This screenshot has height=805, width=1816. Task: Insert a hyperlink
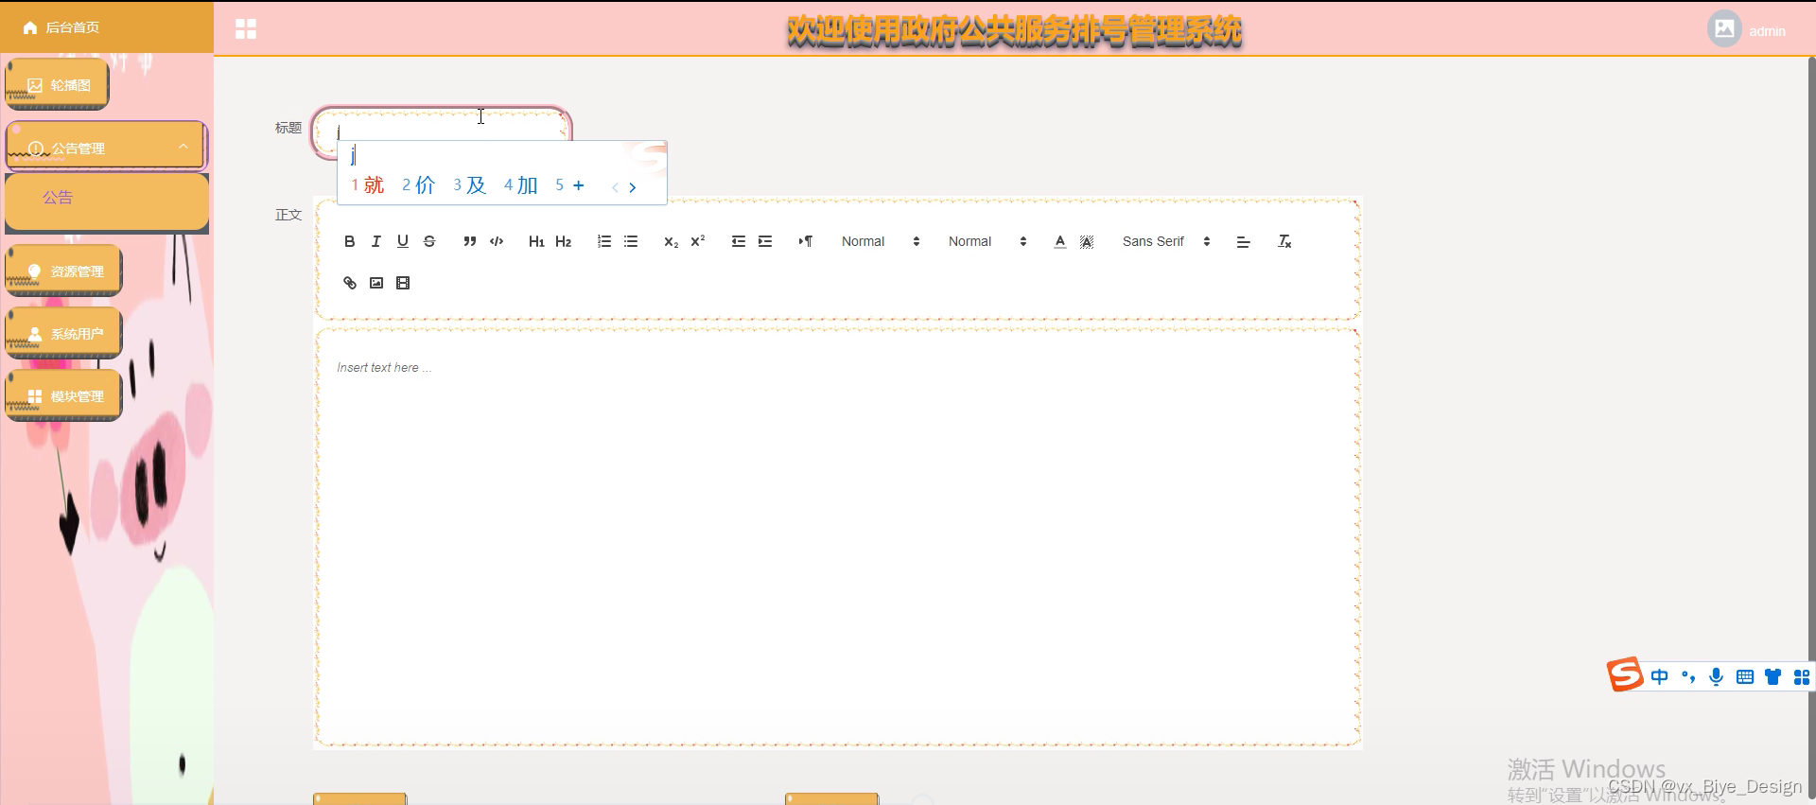pyautogui.click(x=350, y=283)
